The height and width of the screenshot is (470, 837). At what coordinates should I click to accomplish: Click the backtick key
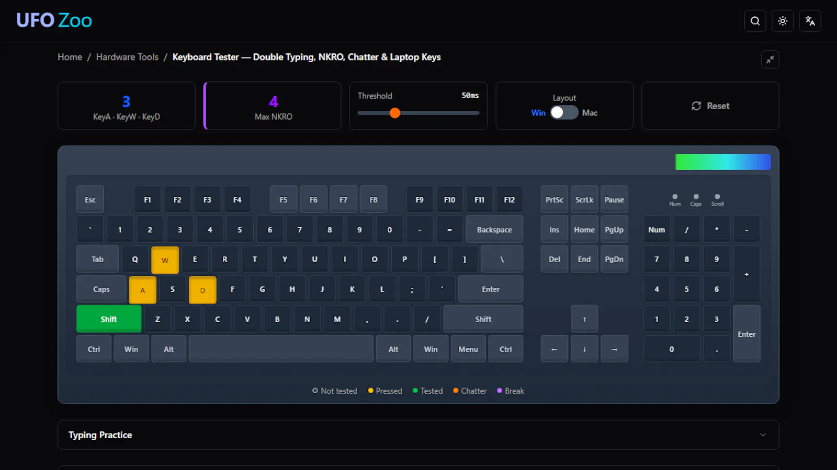coord(90,230)
